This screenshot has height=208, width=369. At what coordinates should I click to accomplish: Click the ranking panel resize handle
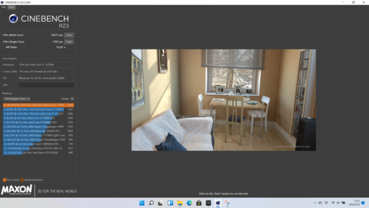(x=78, y=104)
